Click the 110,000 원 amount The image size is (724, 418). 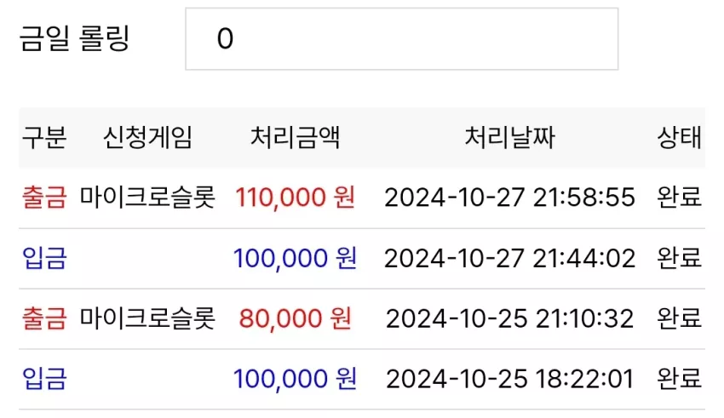tap(295, 198)
